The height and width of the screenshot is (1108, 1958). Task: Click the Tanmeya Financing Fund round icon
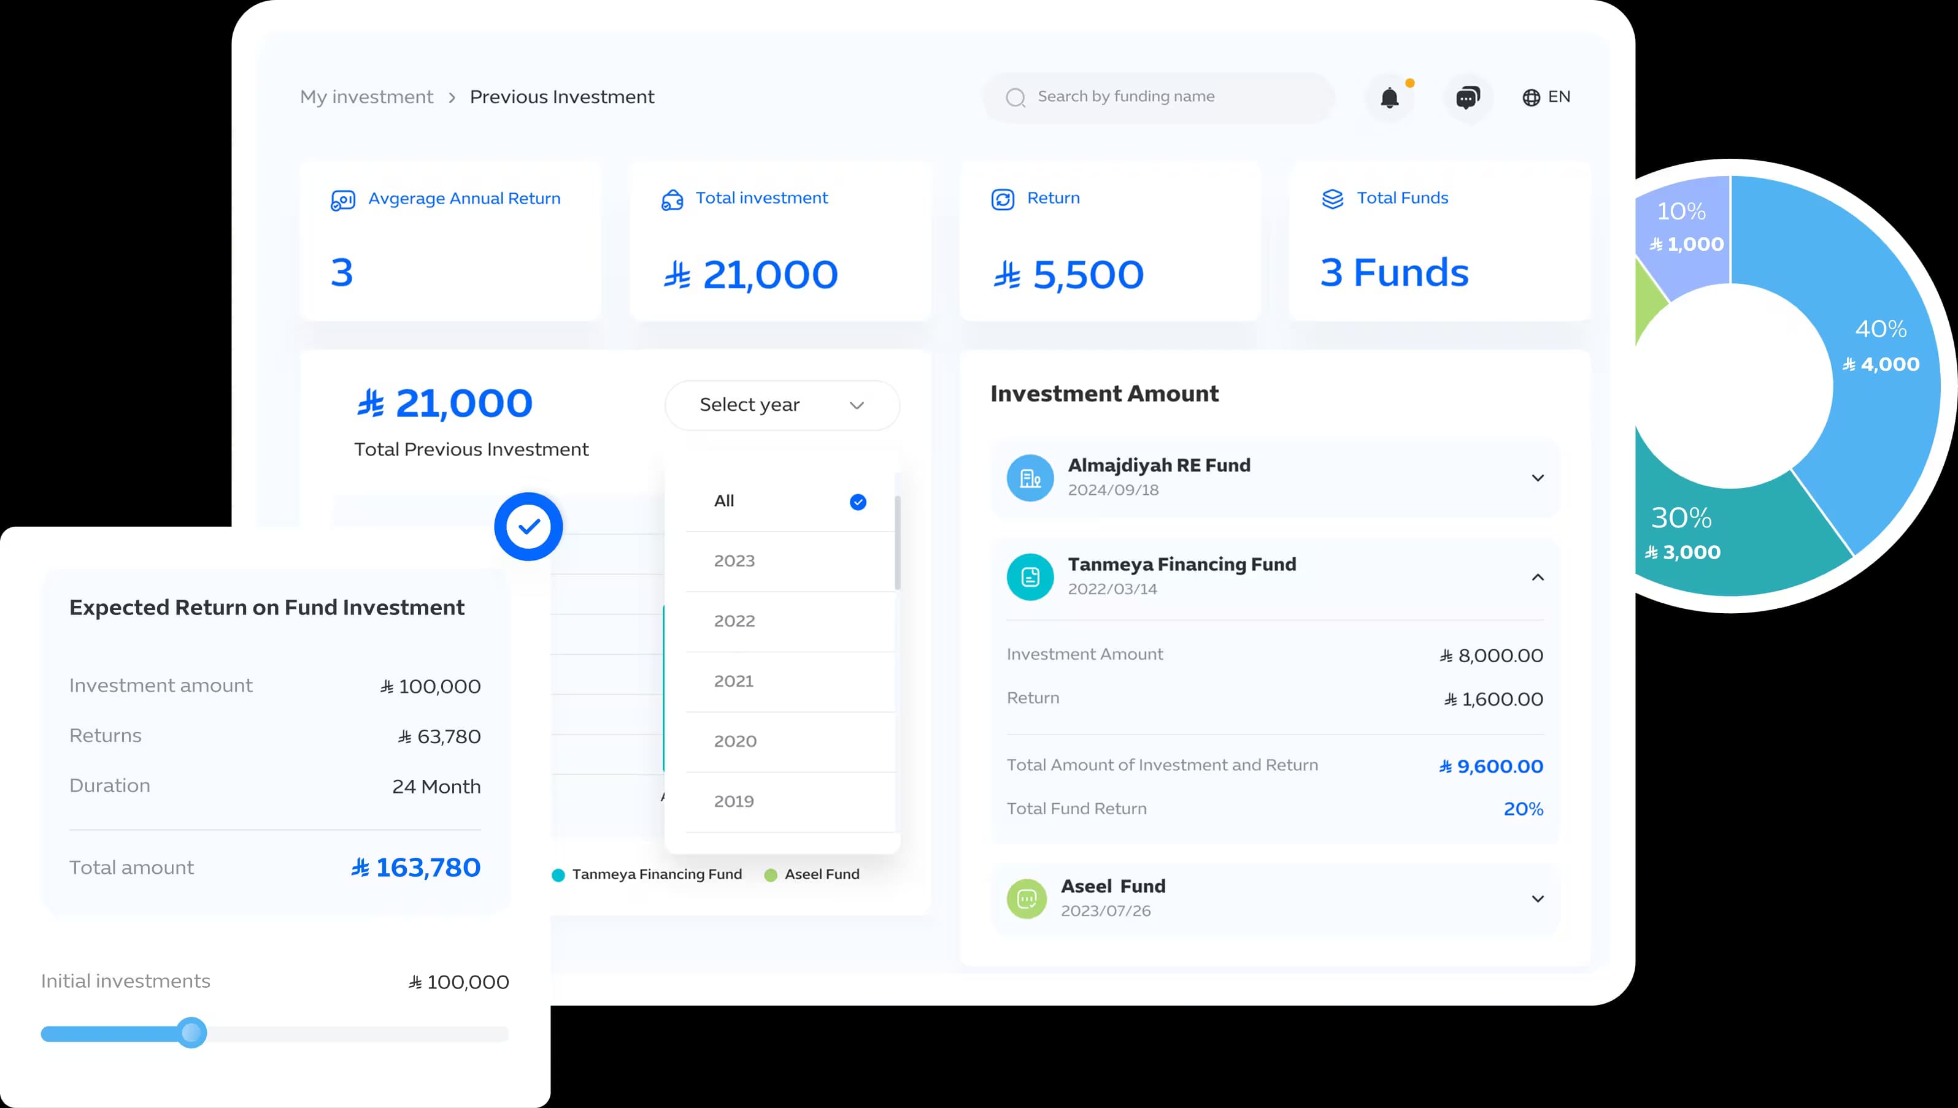point(1030,577)
